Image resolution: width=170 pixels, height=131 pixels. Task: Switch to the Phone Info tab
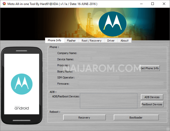[x=55, y=40]
